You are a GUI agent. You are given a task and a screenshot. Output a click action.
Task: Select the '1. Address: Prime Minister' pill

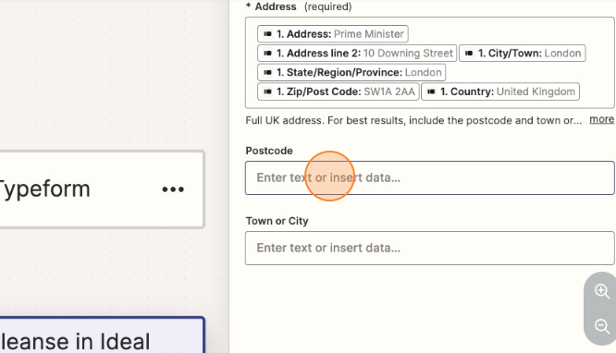(x=333, y=34)
